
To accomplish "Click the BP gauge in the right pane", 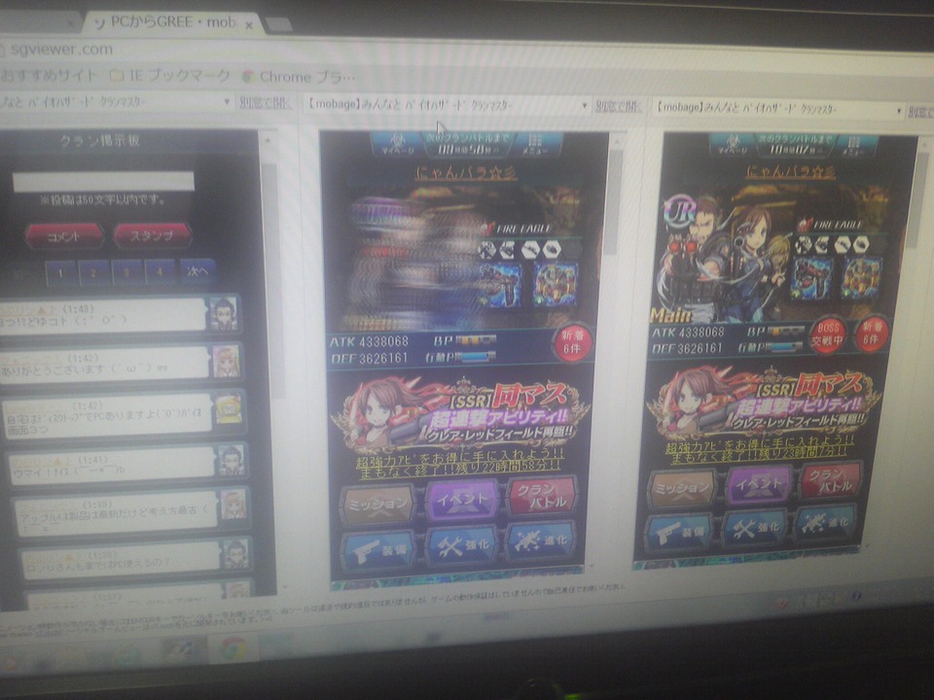I will click(x=786, y=331).
